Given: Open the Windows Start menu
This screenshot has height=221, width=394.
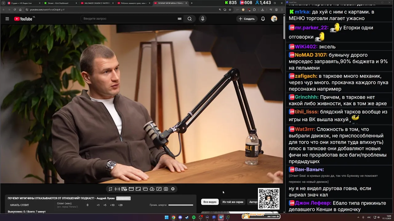Looking at the screenshot, I should (167, 217).
